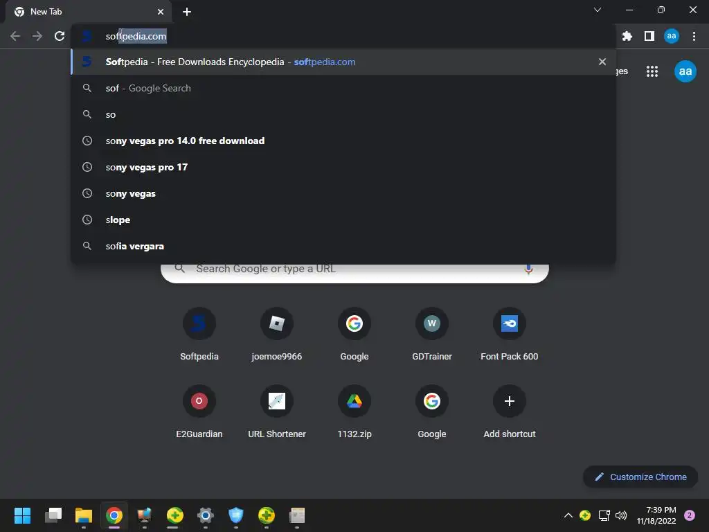Open the second-row Google shortcut tile
The width and height of the screenshot is (709, 532).
[x=432, y=411]
